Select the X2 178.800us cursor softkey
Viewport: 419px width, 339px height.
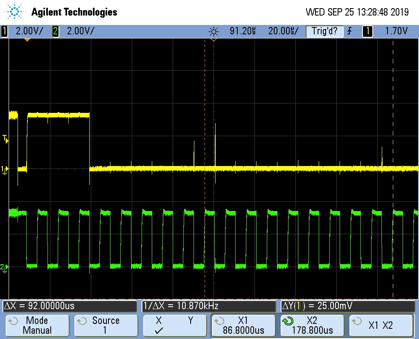point(312,326)
